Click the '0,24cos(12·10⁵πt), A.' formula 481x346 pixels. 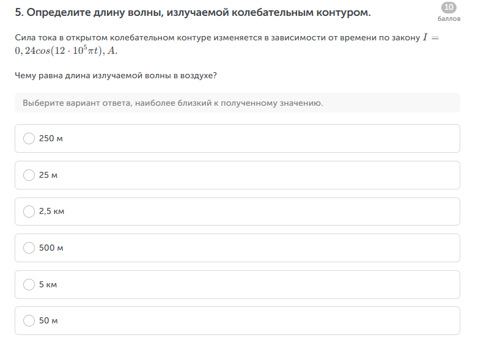[x=66, y=51]
